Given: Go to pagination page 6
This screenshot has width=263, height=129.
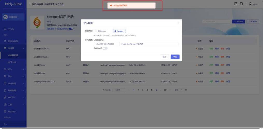Looking at the screenshot, I should 156,90.
